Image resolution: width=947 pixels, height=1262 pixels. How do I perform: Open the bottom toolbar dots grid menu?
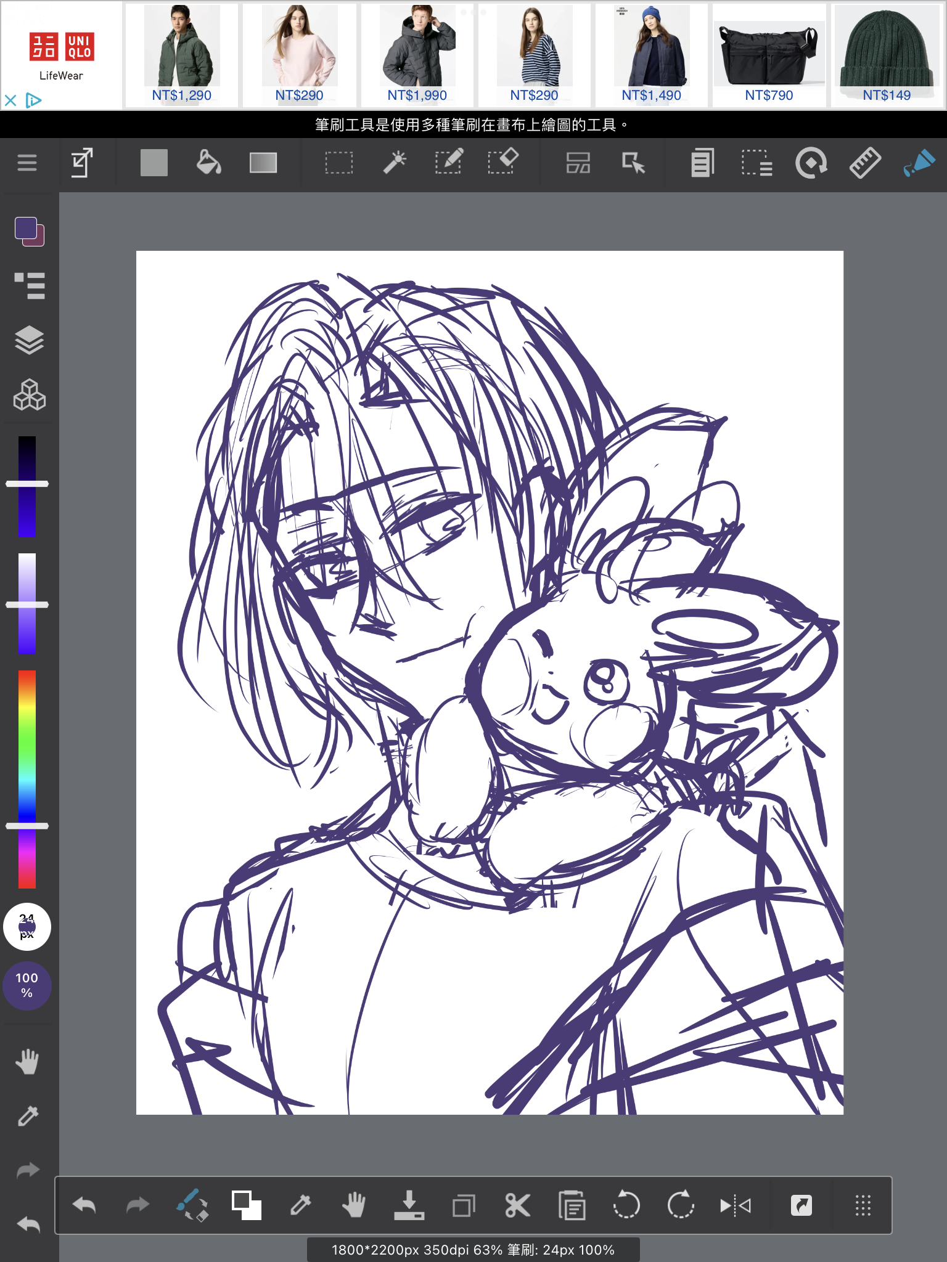click(863, 1205)
